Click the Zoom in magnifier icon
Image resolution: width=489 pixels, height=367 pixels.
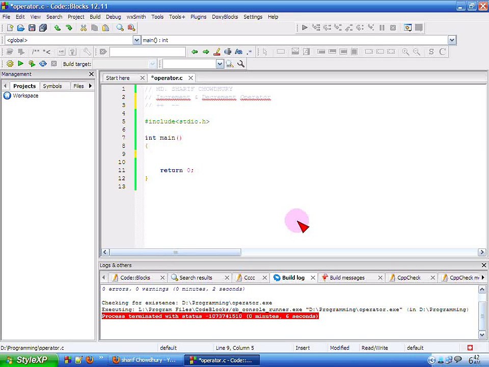405,52
